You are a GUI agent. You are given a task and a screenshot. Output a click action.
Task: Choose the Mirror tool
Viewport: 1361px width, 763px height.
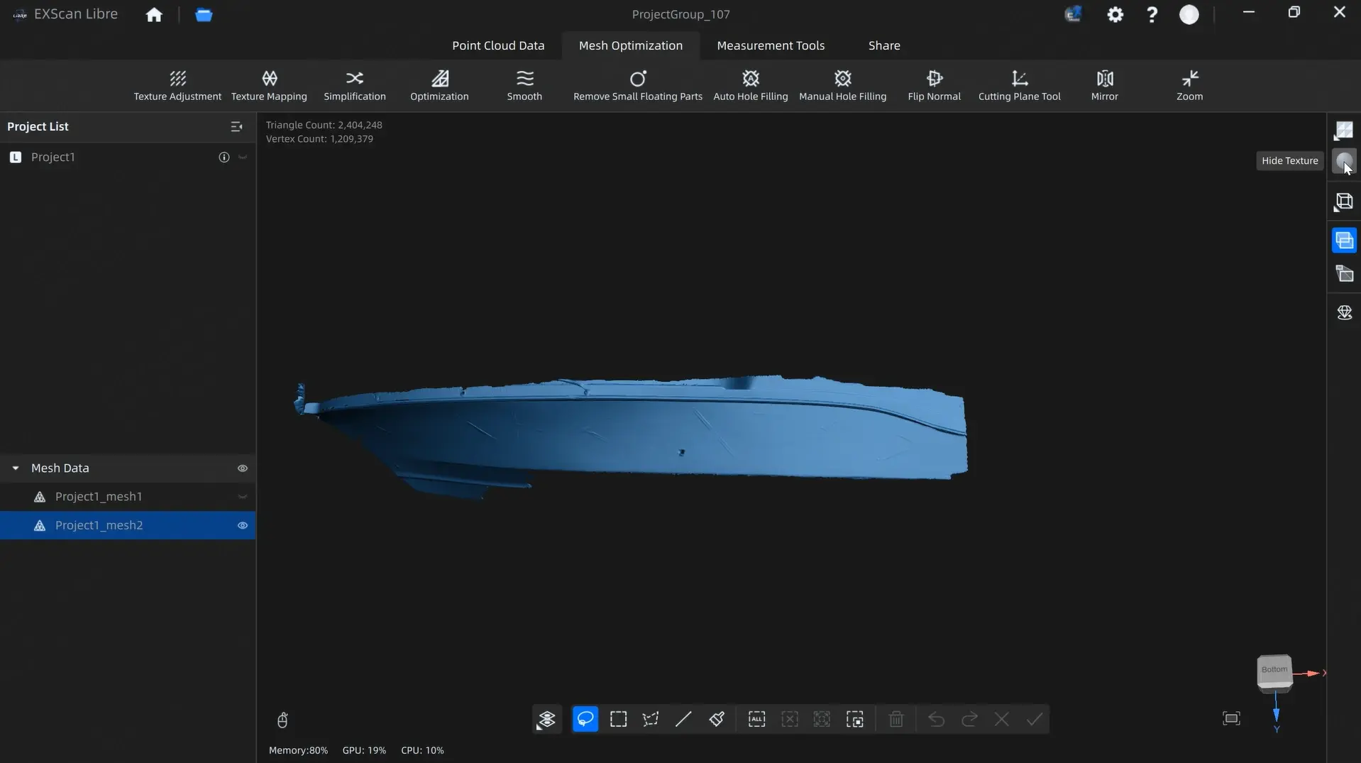coord(1104,85)
